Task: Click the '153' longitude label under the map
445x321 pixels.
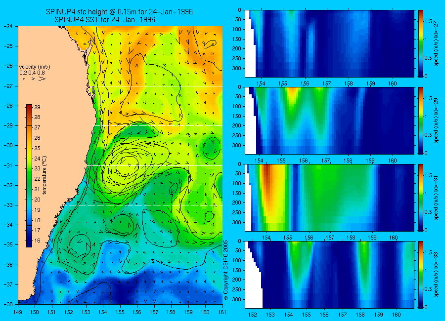Action: tap(86, 312)
